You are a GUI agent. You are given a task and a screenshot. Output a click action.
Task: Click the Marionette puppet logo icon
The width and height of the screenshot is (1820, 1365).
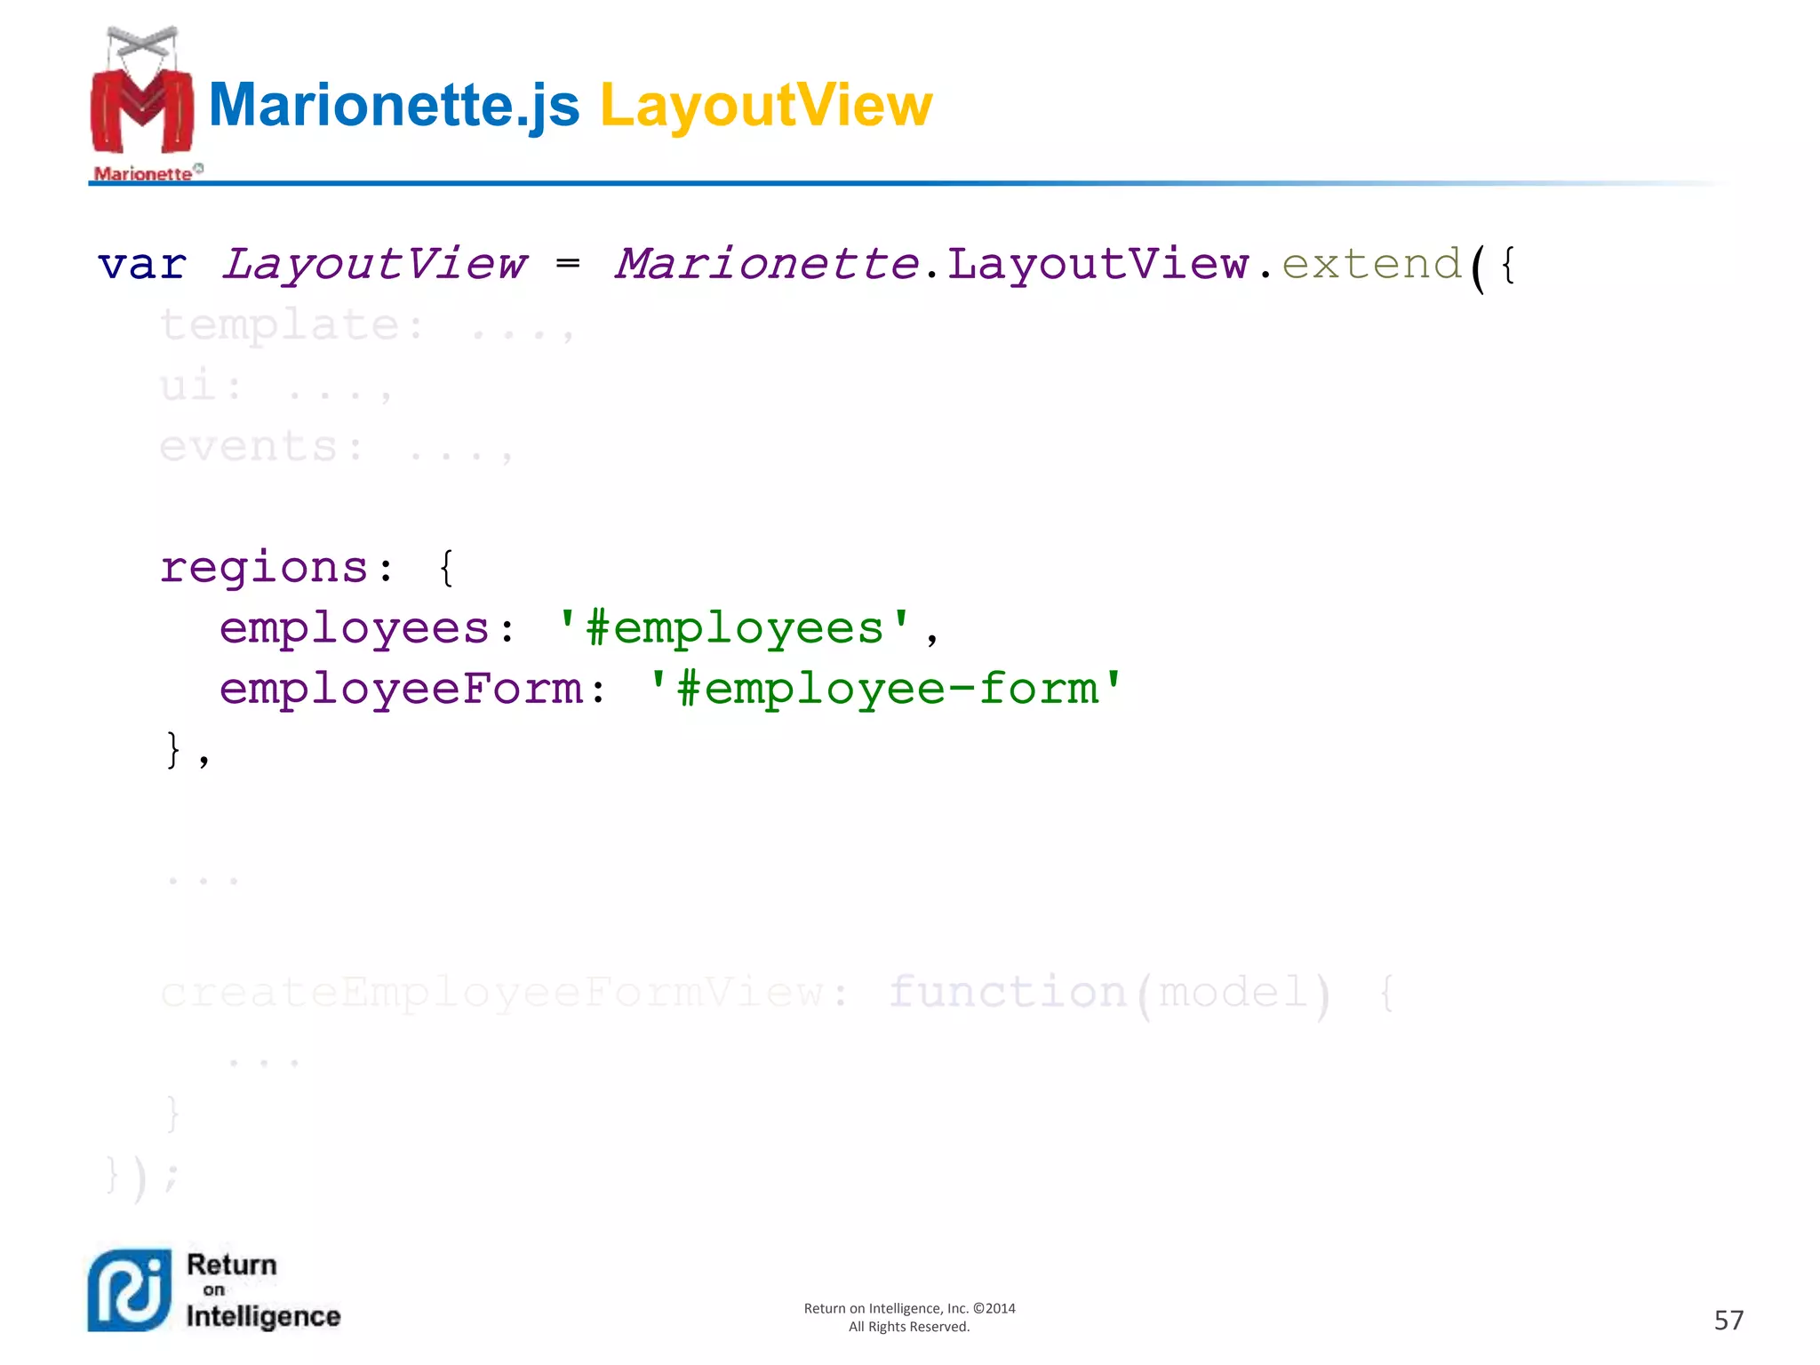tap(142, 92)
